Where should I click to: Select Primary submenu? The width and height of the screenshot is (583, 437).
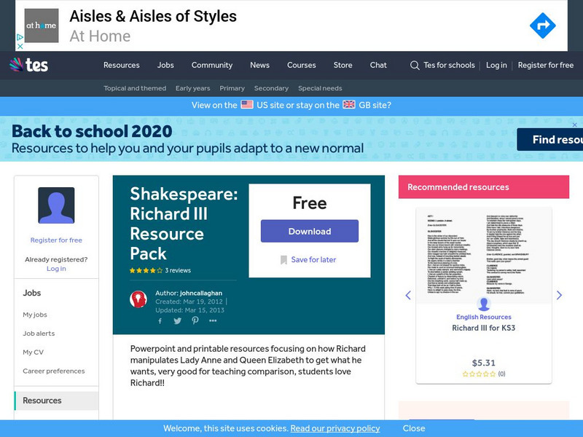pyautogui.click(x=232, y=88)
